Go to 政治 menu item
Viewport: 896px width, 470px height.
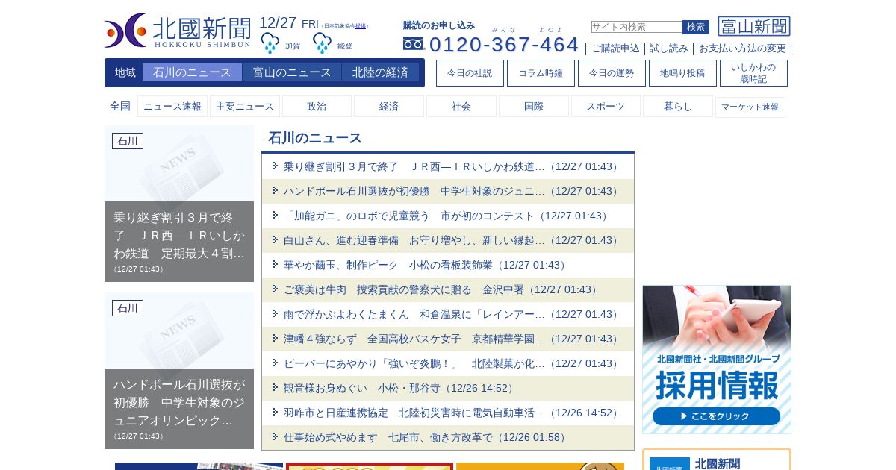317,107
